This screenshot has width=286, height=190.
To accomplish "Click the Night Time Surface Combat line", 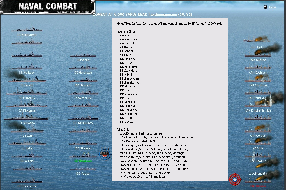I will 169,24.
